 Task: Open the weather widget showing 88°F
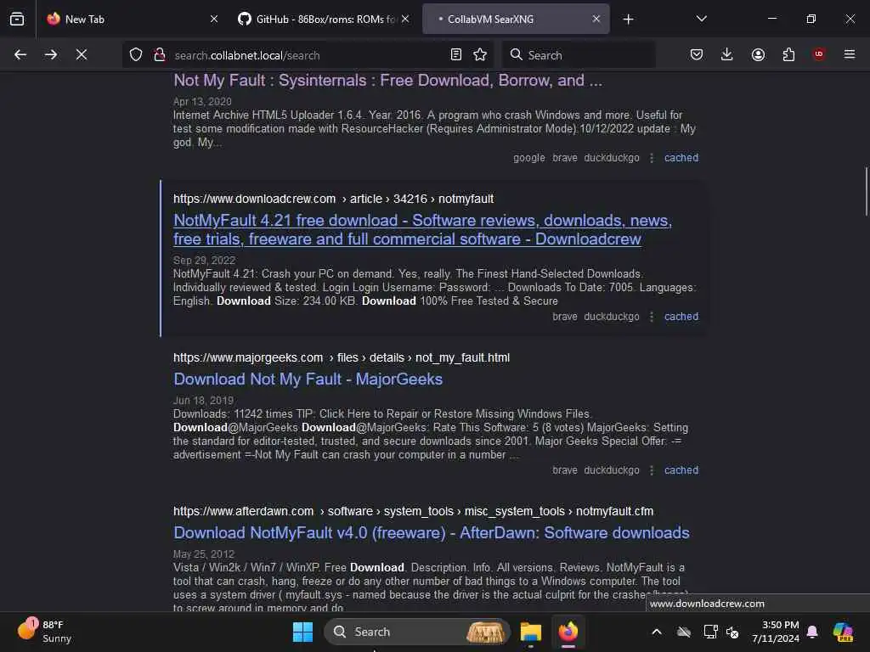[x=46, y=631]
